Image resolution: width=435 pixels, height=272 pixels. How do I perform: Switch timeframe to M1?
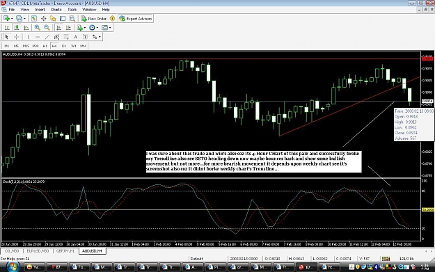point(7,46)
